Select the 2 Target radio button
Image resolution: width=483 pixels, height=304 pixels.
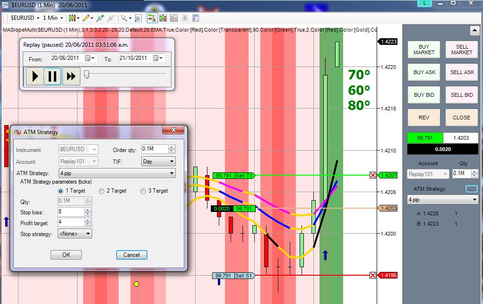point(101,191)
